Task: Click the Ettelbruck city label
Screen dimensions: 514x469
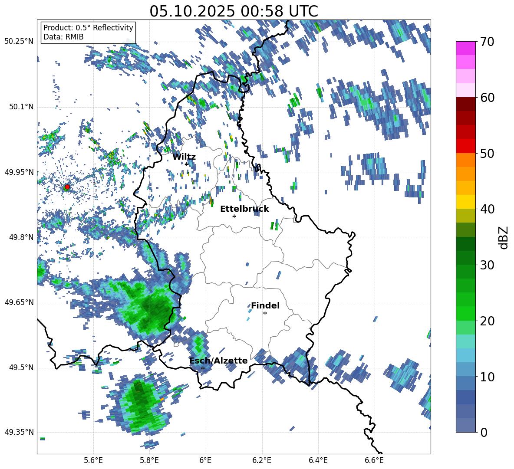Action: click(x=244, y=209)
